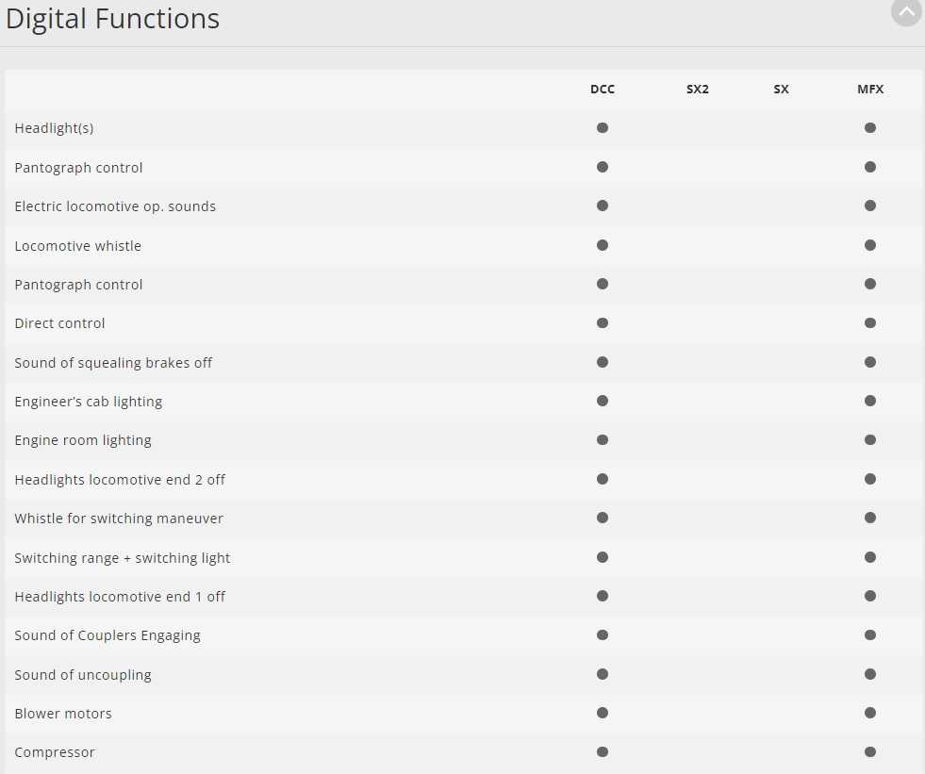Click the Electric locomotive op. sounds row label
The width and height of the screenshot is (925, 774).
click(x=115, y=206)
